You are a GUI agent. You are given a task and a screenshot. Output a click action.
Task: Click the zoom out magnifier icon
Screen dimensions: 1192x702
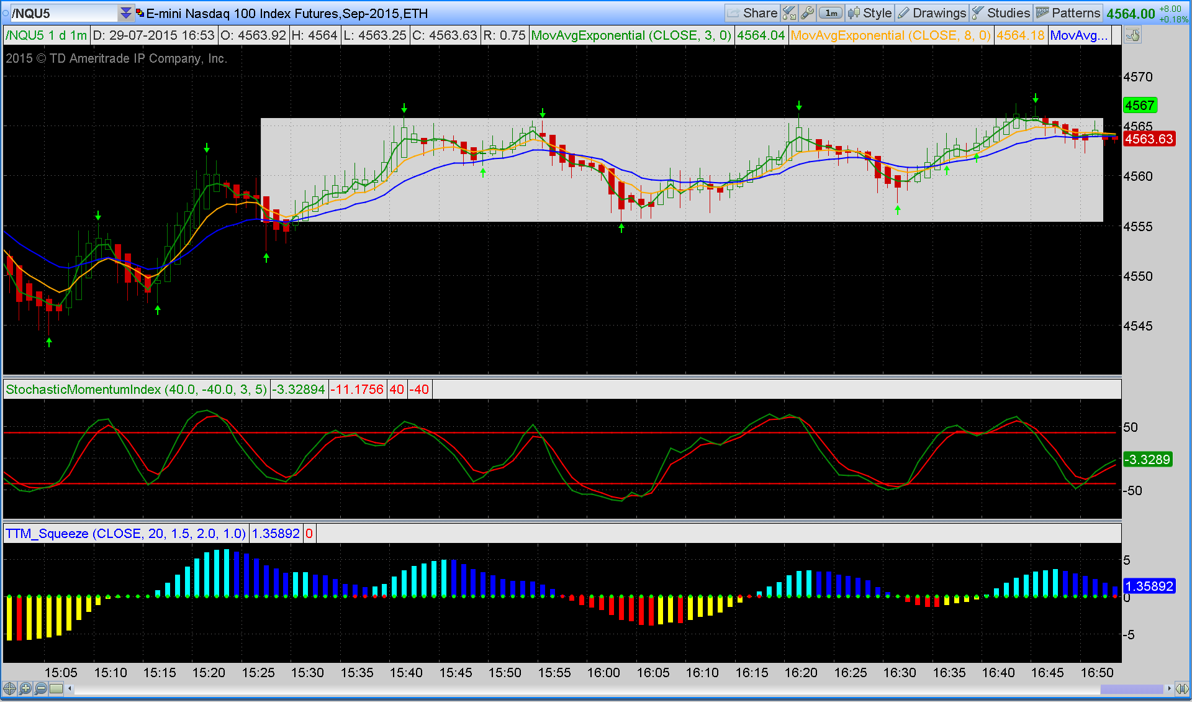click(x=40, y=688)
